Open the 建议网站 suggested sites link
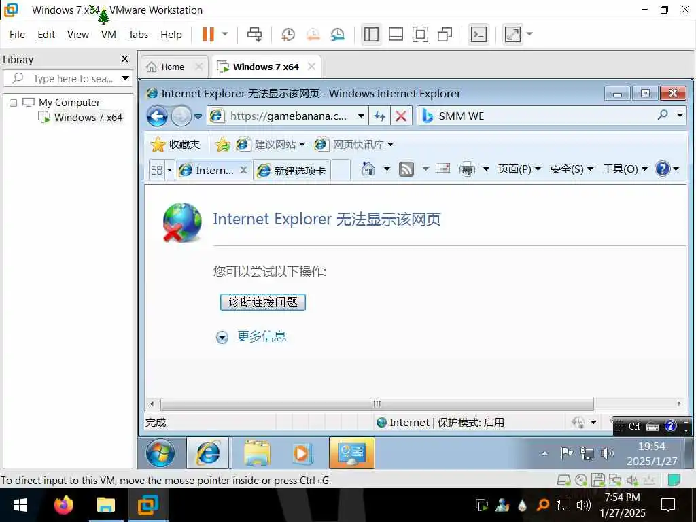The image size is (696, 522). click(x=271, y=145)
